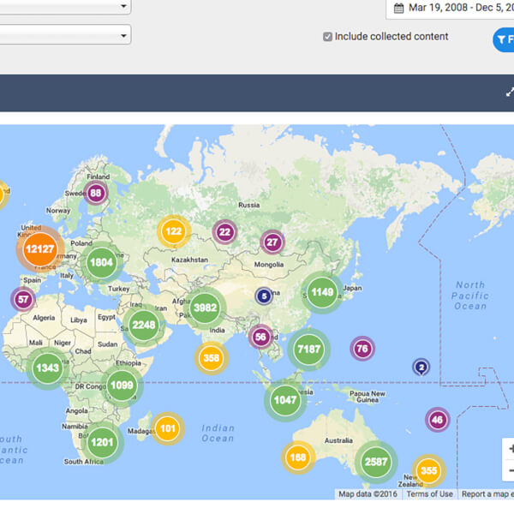Click the green 2587 cluster in Australia
514x514 pixels.
(376, 463)
